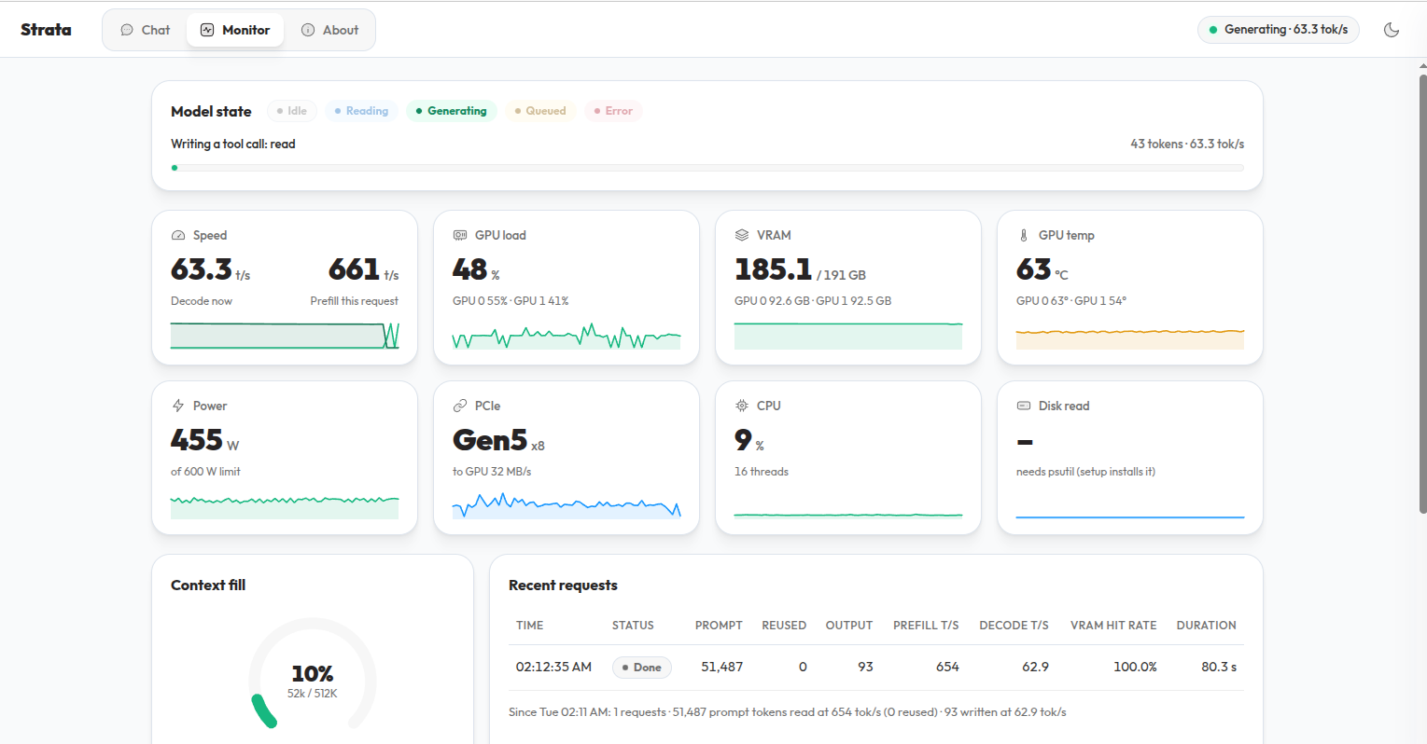Image resolution: width=1427 pixels, height=744 pixels.
Task: Click the "43 tokens · 63.3 tok/s" readout
Action: pos(1187,145)
